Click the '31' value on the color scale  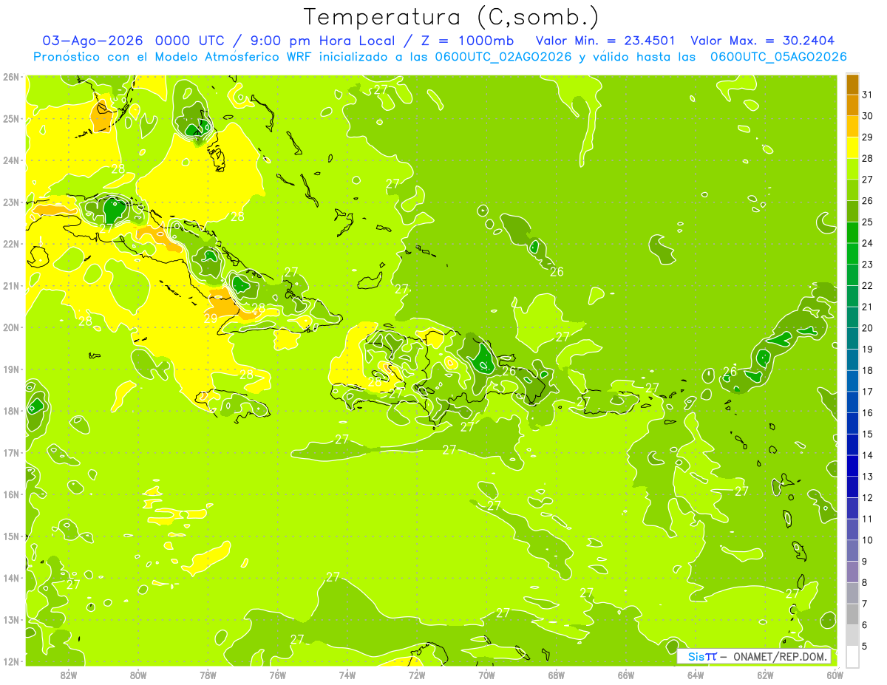[867, 95]
